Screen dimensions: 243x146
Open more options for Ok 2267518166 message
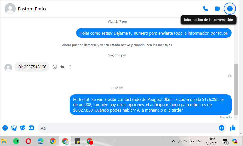70,67
